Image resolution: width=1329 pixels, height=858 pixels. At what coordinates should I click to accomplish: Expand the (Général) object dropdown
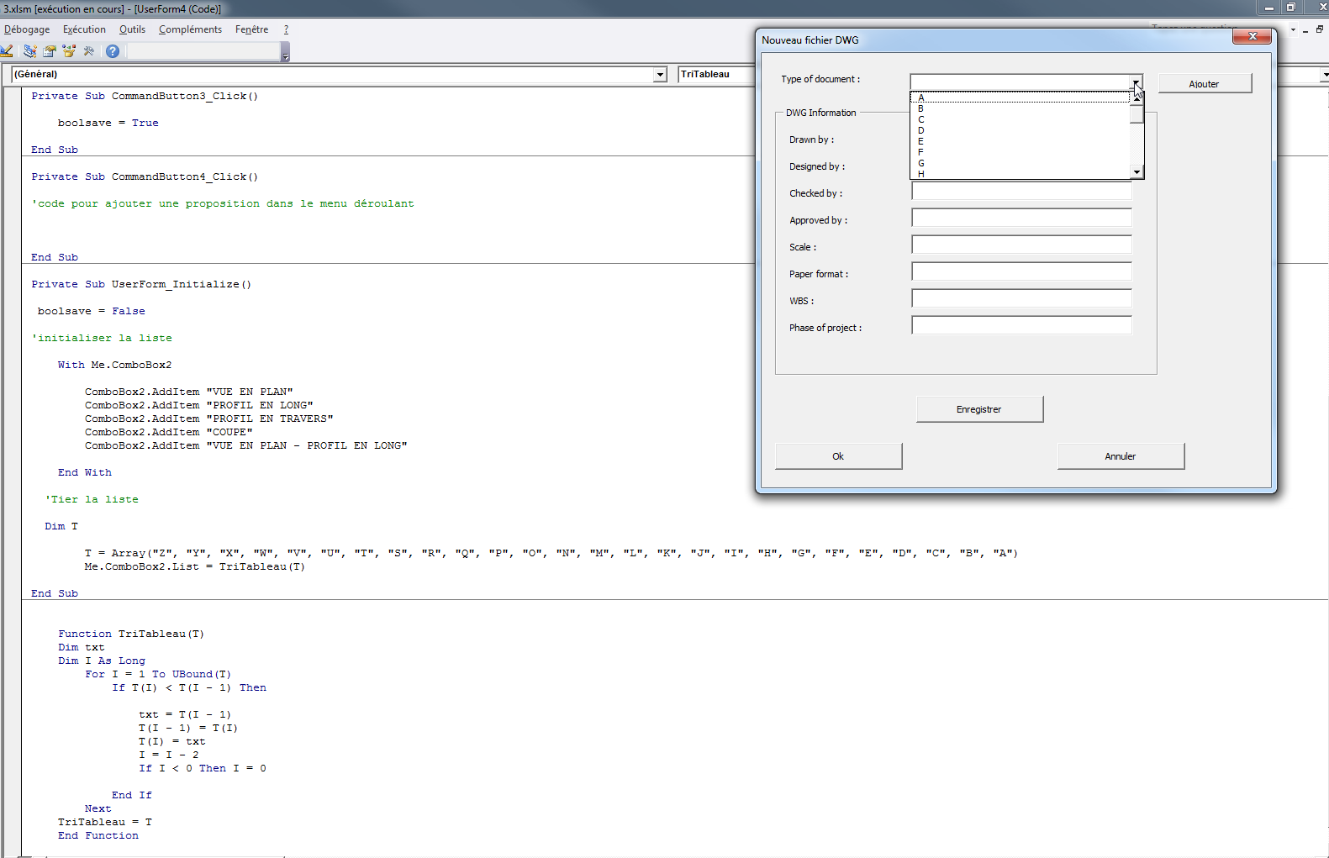click(x=660, y=75)
